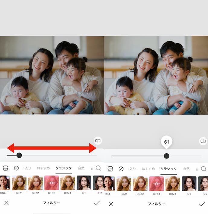Select the クラシック tab in right screen
Screen dimensions: 208x214
[x=168, y=169]
